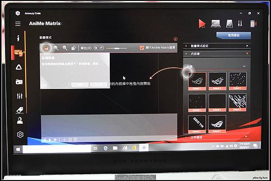This screenshot has height=181, width=271.
Task: Click the eraser icon in the editor toolbar
Action: pyautogui.click(x=74, y=48)
